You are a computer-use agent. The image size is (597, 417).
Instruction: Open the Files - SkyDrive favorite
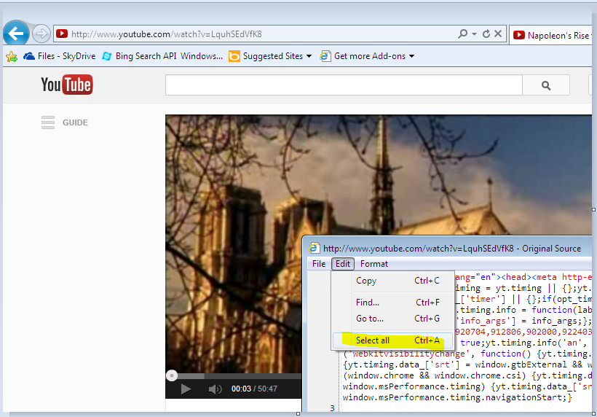[x=60, y=56]
